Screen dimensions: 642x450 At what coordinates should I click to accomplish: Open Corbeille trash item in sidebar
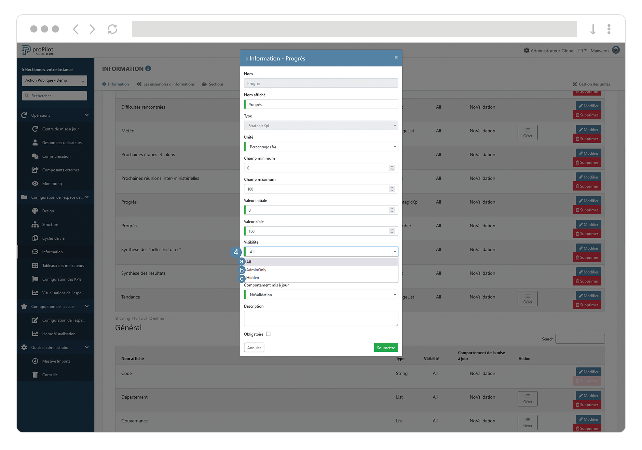pyautogui.click(x=49, y=375)
